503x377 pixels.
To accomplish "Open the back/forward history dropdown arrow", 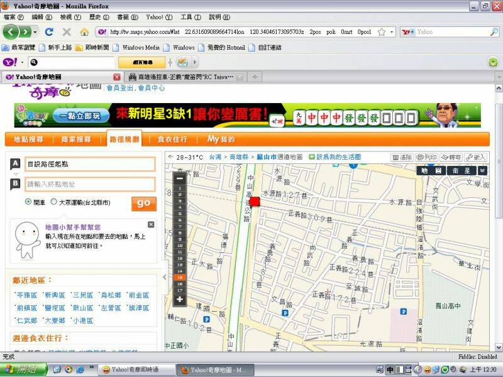I will pos(35,32).
